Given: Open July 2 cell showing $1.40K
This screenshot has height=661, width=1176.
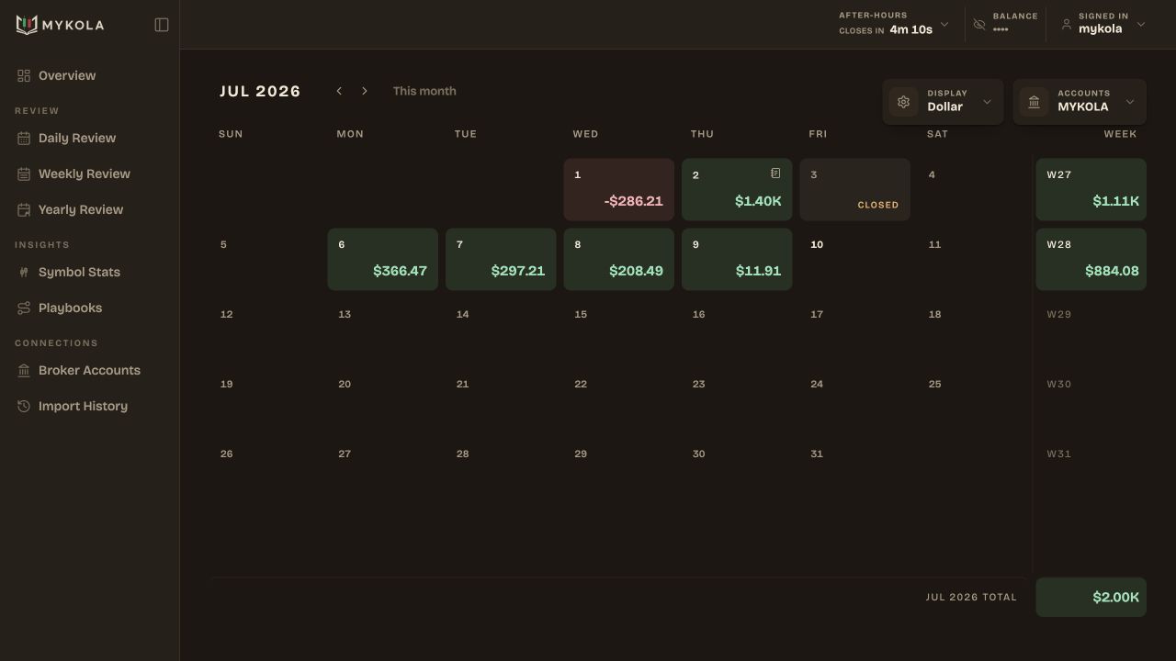Looking at the screenshot, I should [737, 190].
